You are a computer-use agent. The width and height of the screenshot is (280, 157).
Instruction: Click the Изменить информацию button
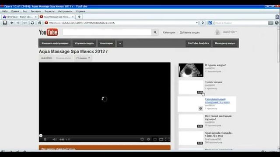[55, 43]
